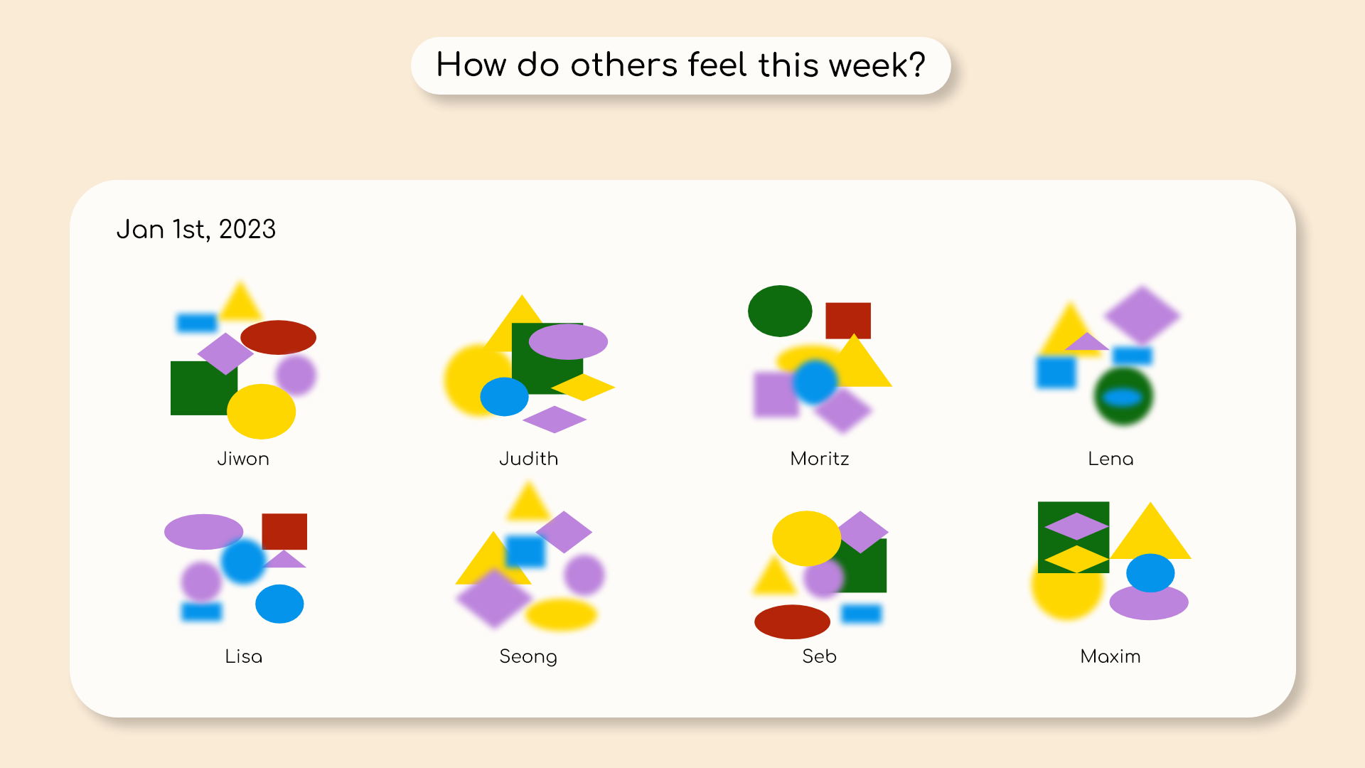Open Seong's mood shape collage
Screen dimensions: 1365x768
(530, 556)
